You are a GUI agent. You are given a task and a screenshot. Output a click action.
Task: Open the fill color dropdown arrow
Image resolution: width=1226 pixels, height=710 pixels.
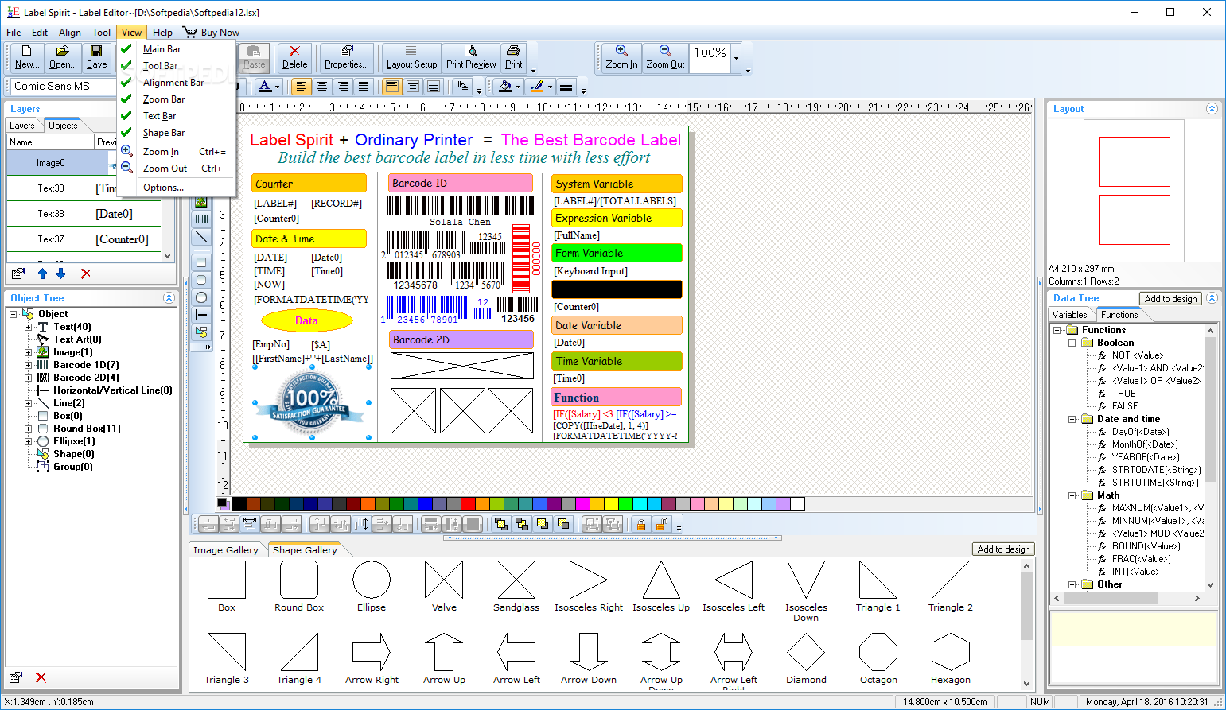point(518,87)
